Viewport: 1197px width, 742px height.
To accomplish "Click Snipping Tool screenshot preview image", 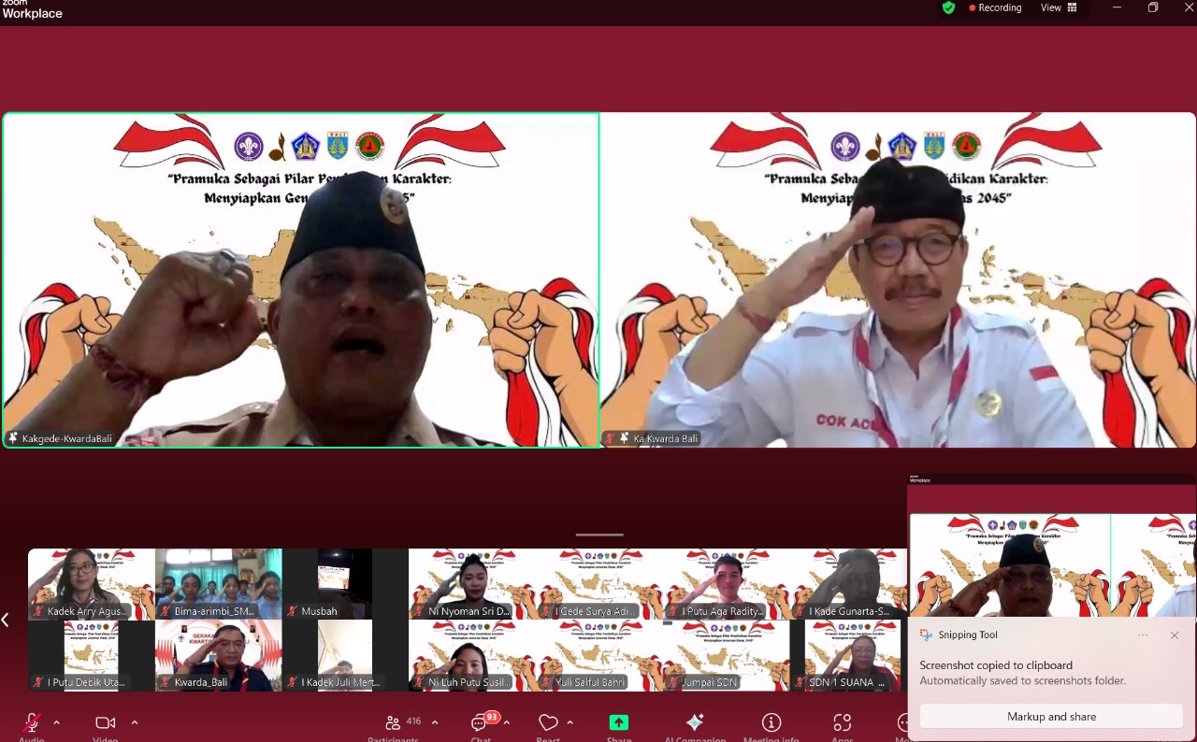I will tap(1052, 546).
